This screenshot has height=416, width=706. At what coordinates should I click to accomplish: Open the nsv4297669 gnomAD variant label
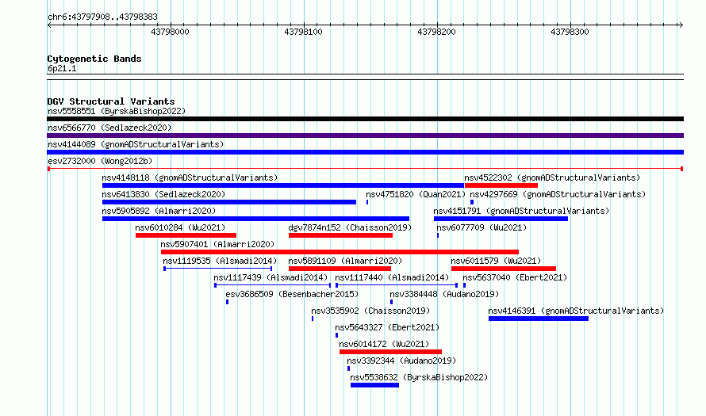pos(558,194)
